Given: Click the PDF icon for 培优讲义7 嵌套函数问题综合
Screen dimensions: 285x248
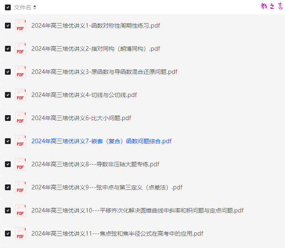Looking at the screenshot, I should point(21,141).
